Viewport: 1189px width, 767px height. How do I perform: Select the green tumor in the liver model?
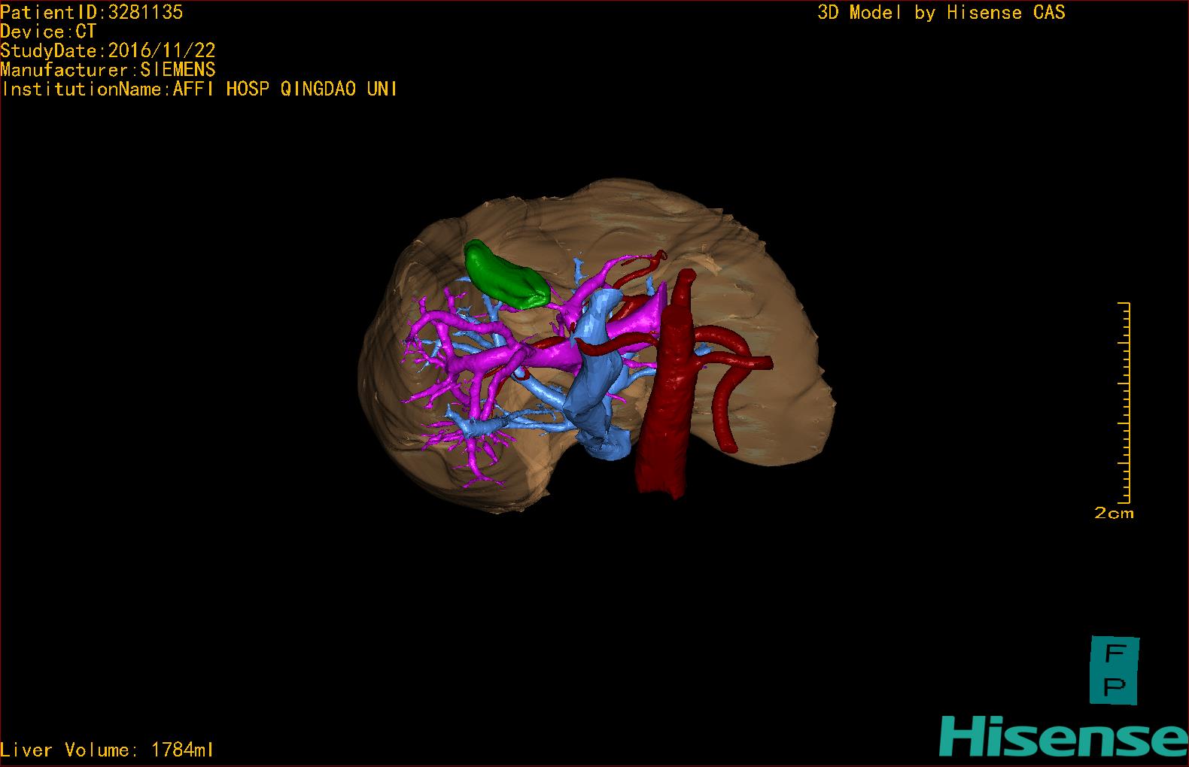[x=506, y=275]
